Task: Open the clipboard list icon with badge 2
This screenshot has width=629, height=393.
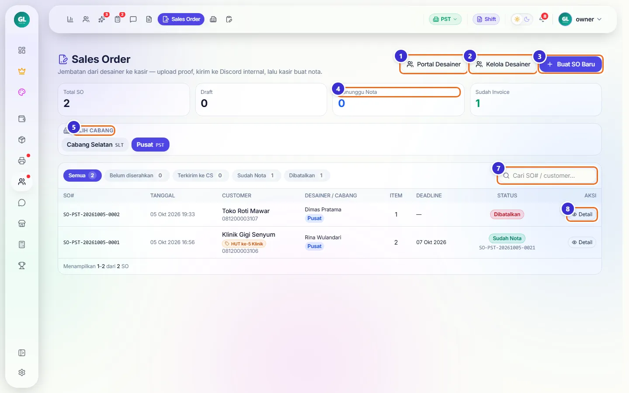Action: [118, 19]
